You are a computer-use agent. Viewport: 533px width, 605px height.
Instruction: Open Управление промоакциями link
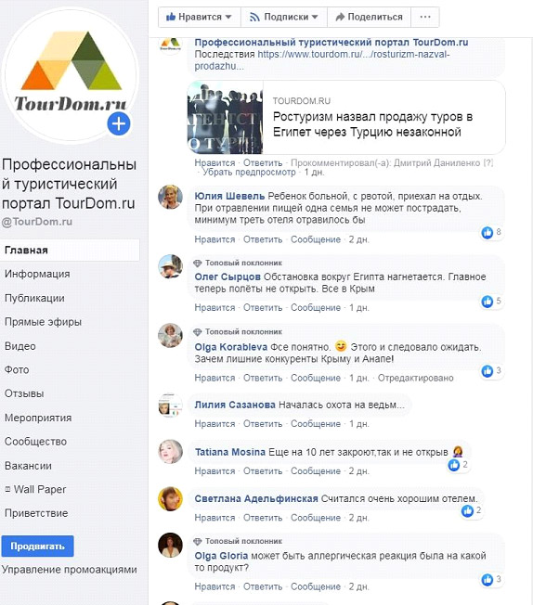coord(69,570)
